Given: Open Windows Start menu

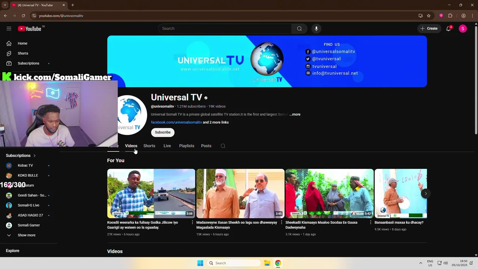Looking at the screenshot, I should coord(200,263).
